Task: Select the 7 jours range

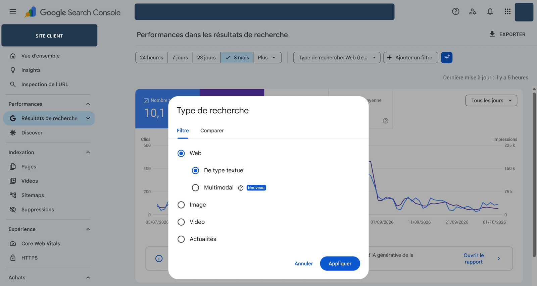Action: click(180, 57)
